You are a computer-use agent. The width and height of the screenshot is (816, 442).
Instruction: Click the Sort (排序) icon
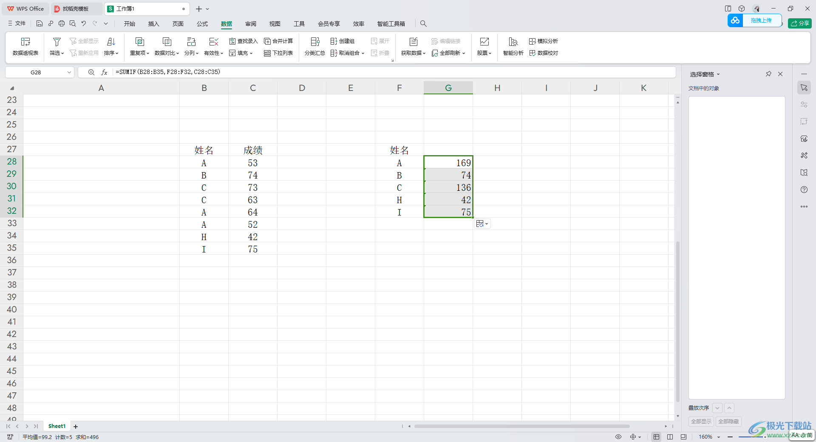tap(111, 42)
